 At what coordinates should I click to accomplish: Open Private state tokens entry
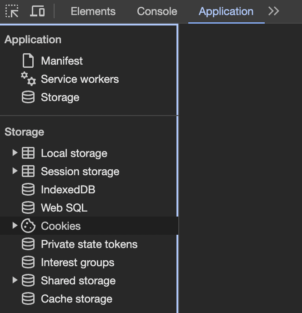tap(89, 244)
